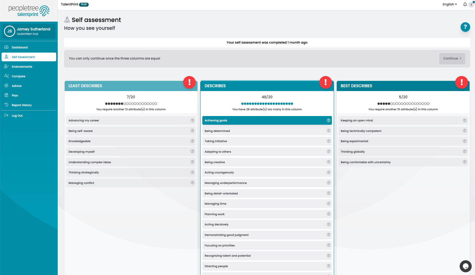
Task: Show info for Keeping an open mind
Action: click(464, 120)
